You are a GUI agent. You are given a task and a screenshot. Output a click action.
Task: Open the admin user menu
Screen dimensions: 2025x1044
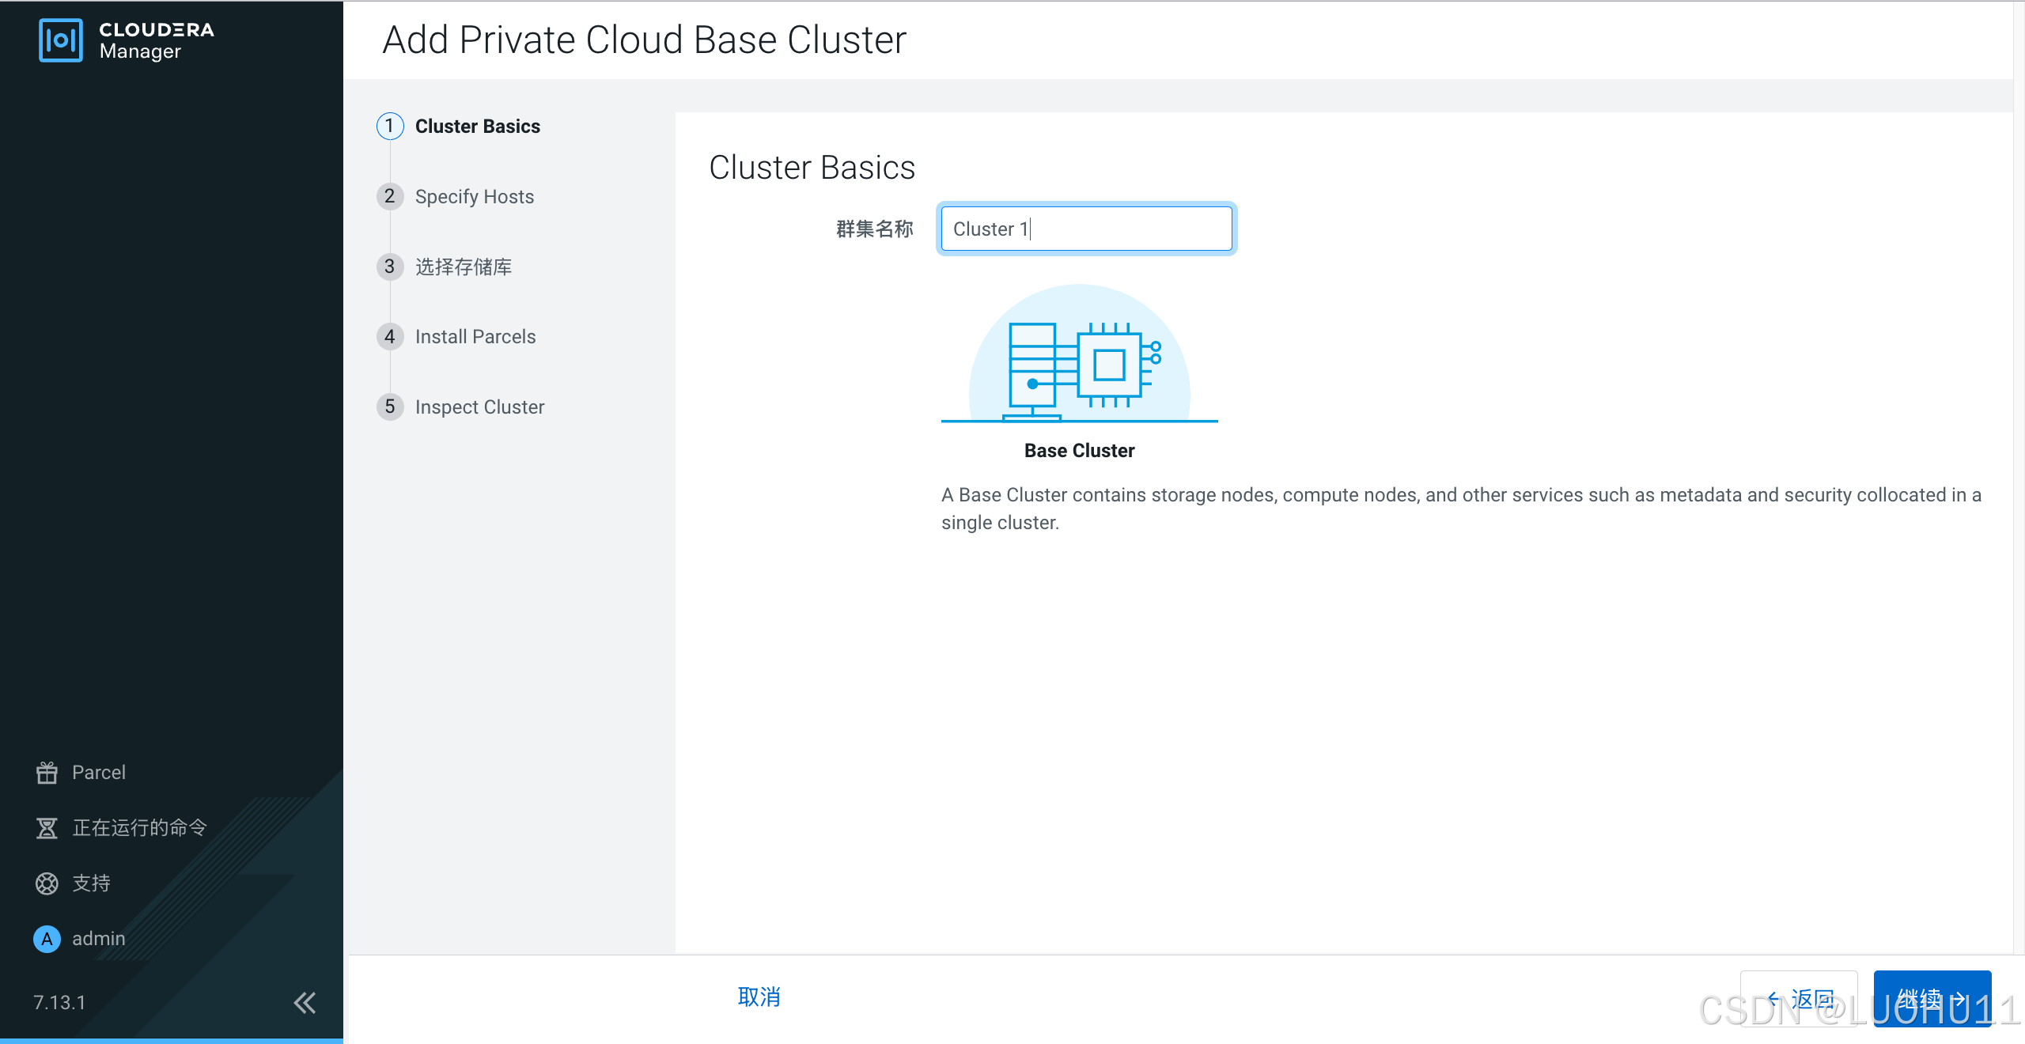tap(98, 939)
